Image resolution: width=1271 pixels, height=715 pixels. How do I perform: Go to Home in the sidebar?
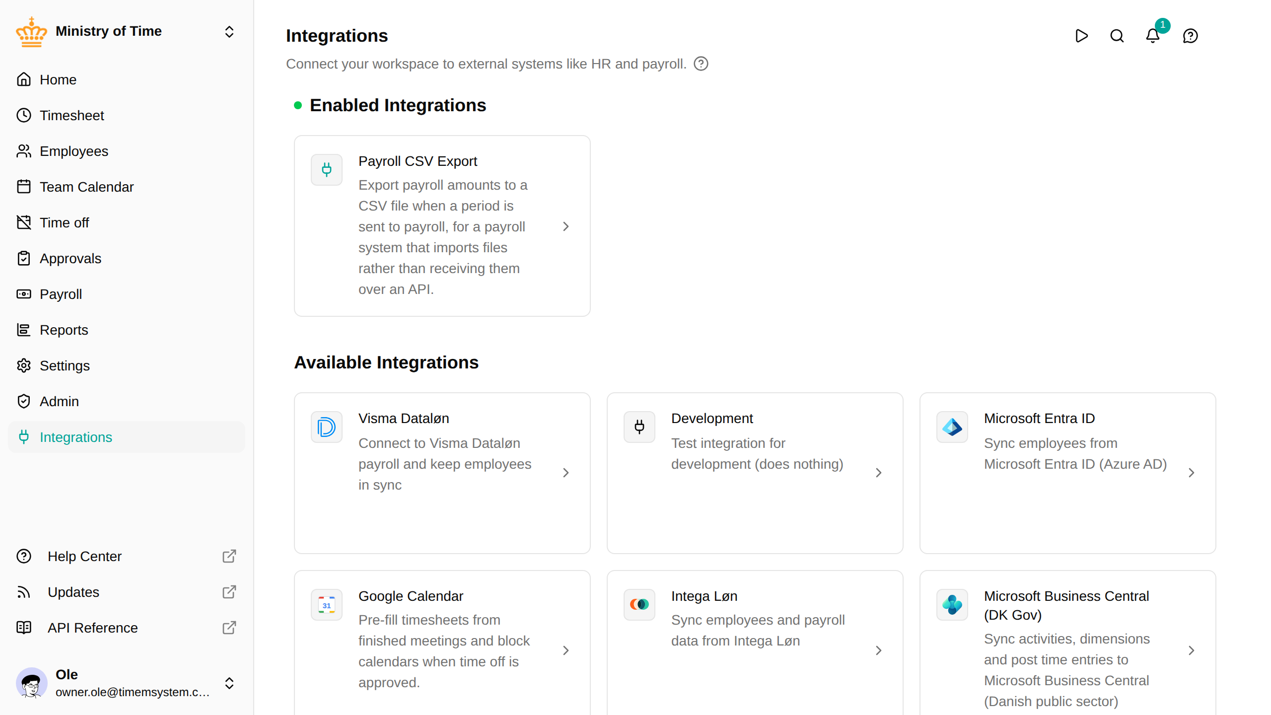pyautogui.click(x=127, y=79)
